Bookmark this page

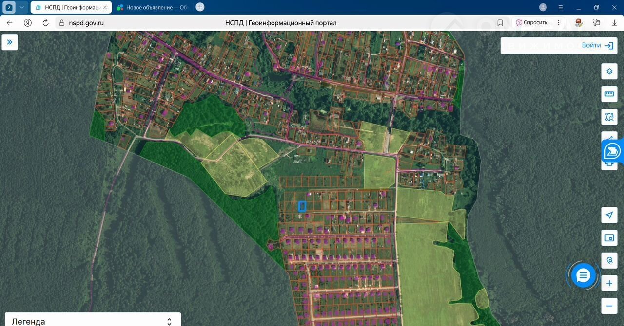tap(500, 23)
